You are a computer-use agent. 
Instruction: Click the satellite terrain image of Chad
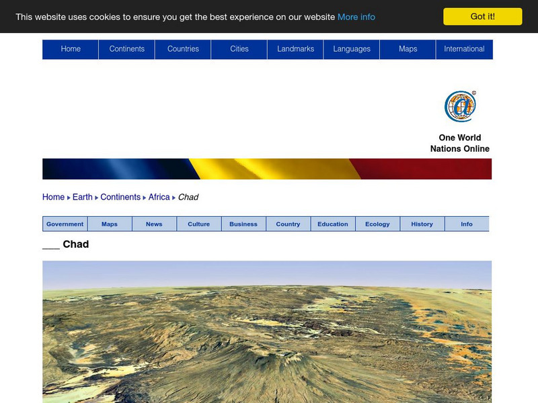[x=269, y=332]
